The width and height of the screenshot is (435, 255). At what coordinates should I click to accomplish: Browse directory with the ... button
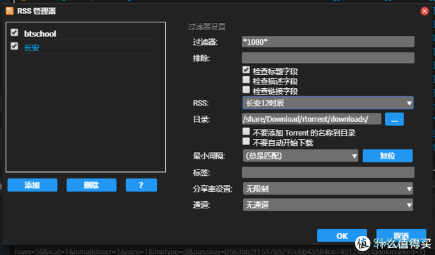[x=395, y=119]
